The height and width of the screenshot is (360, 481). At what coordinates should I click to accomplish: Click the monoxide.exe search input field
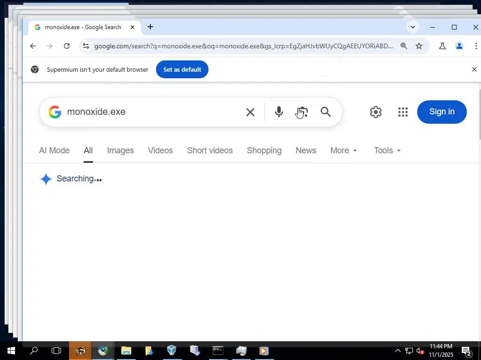click(154, 112)
